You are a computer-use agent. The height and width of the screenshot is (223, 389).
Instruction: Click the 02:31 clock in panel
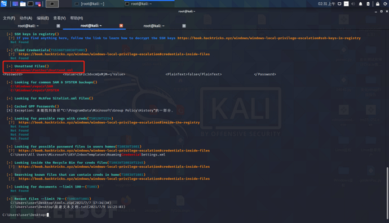click(326, 4)
